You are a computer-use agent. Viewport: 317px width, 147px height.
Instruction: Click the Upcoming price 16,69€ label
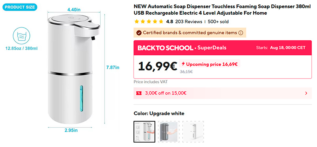[x=212, y=64]
